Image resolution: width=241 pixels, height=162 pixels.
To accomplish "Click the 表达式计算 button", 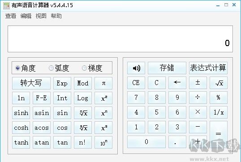I will click(x=208, y=68).
